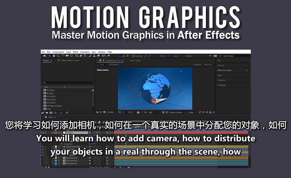Open the Active Camera view dropdown
This screenshot has height=178, width=291.
click(x=177, y=112)
